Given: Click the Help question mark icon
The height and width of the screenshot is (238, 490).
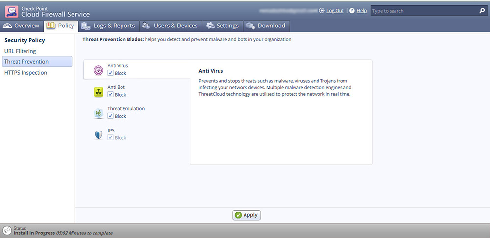Looking at the screenshot, I should [352, 11].
